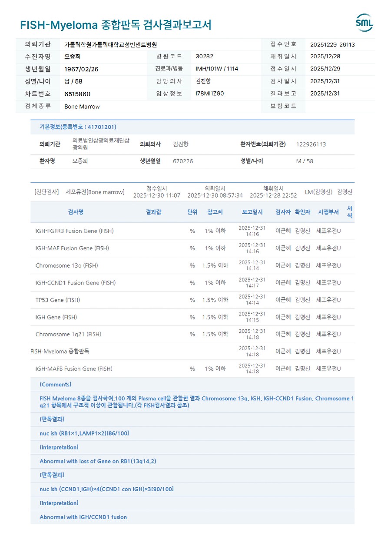Screen dimensions: 391x553
Task: Click Abnormal with IGH/CCND1 fusion text
Action: (x=83, y=517)
